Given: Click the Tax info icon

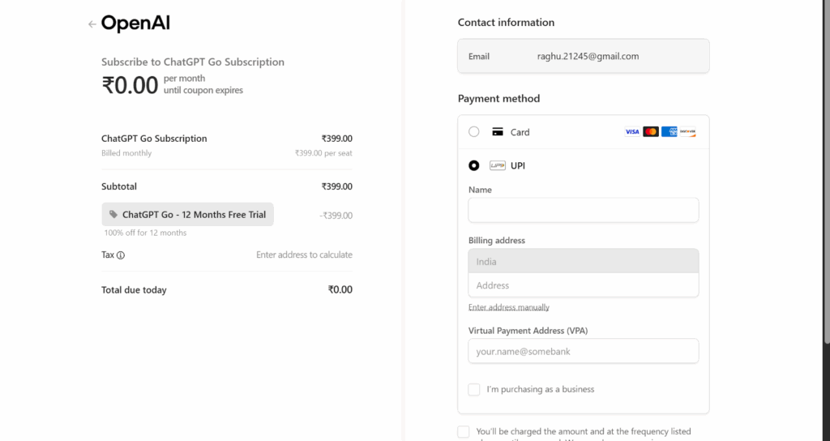Looking at the screenshot, I should pyautogui.click(x=121, y=255).
